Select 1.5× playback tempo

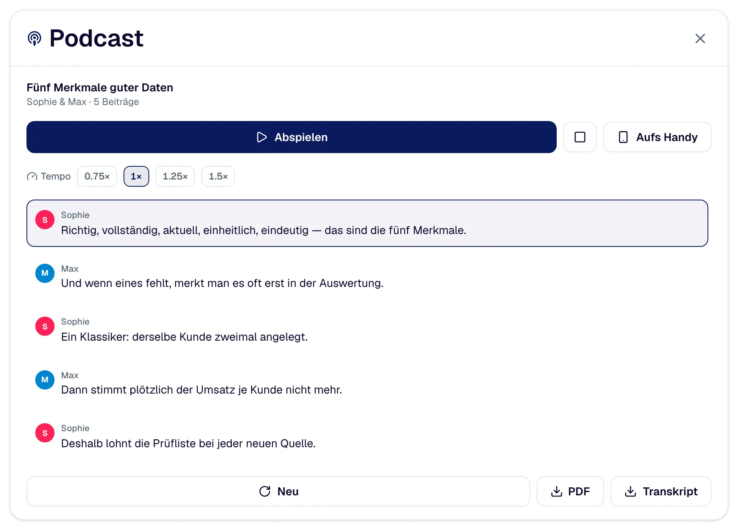[218, 176]
